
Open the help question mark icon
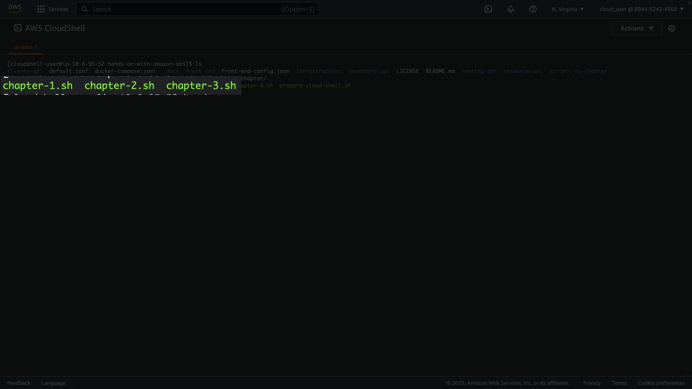[x=533, y=9]
